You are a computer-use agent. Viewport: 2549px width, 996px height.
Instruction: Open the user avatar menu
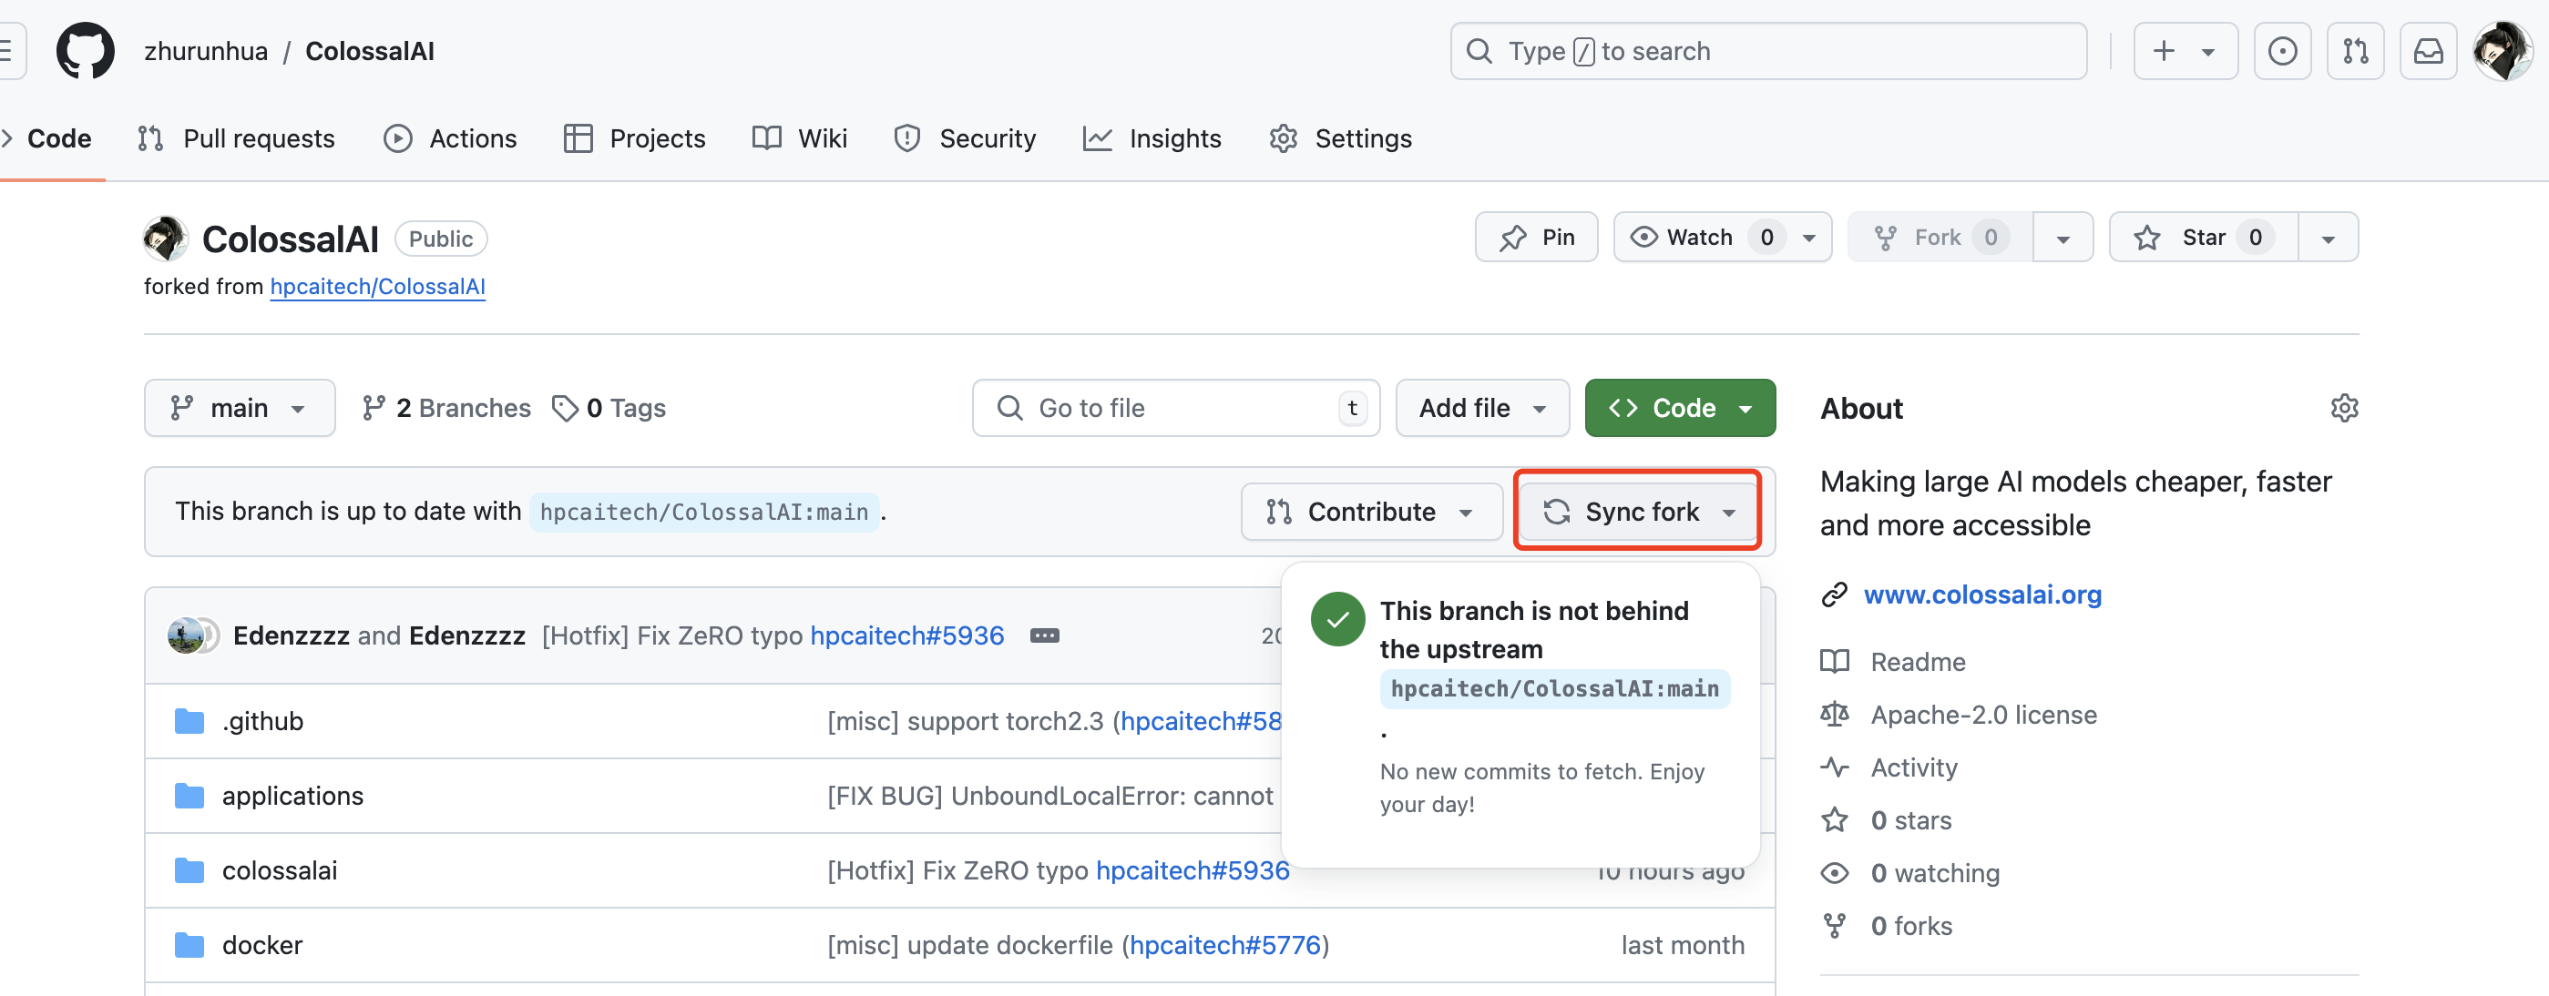point(2502,51)
